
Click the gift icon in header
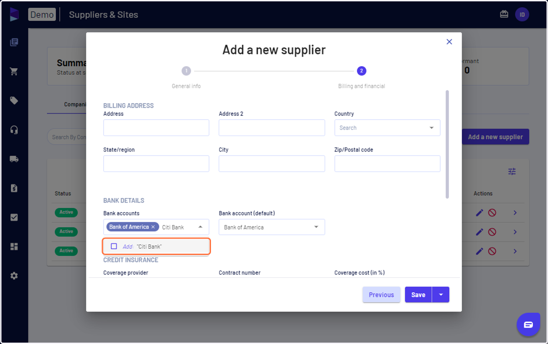click(504, 14)
